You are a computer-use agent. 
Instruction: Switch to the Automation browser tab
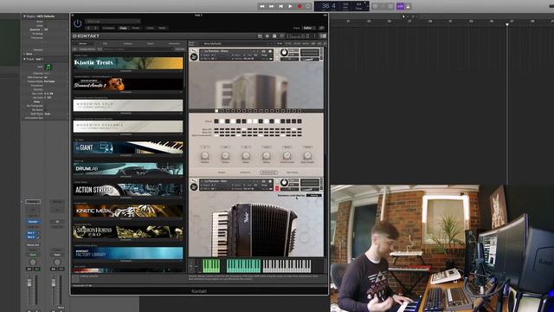click(x=174, y=44)
